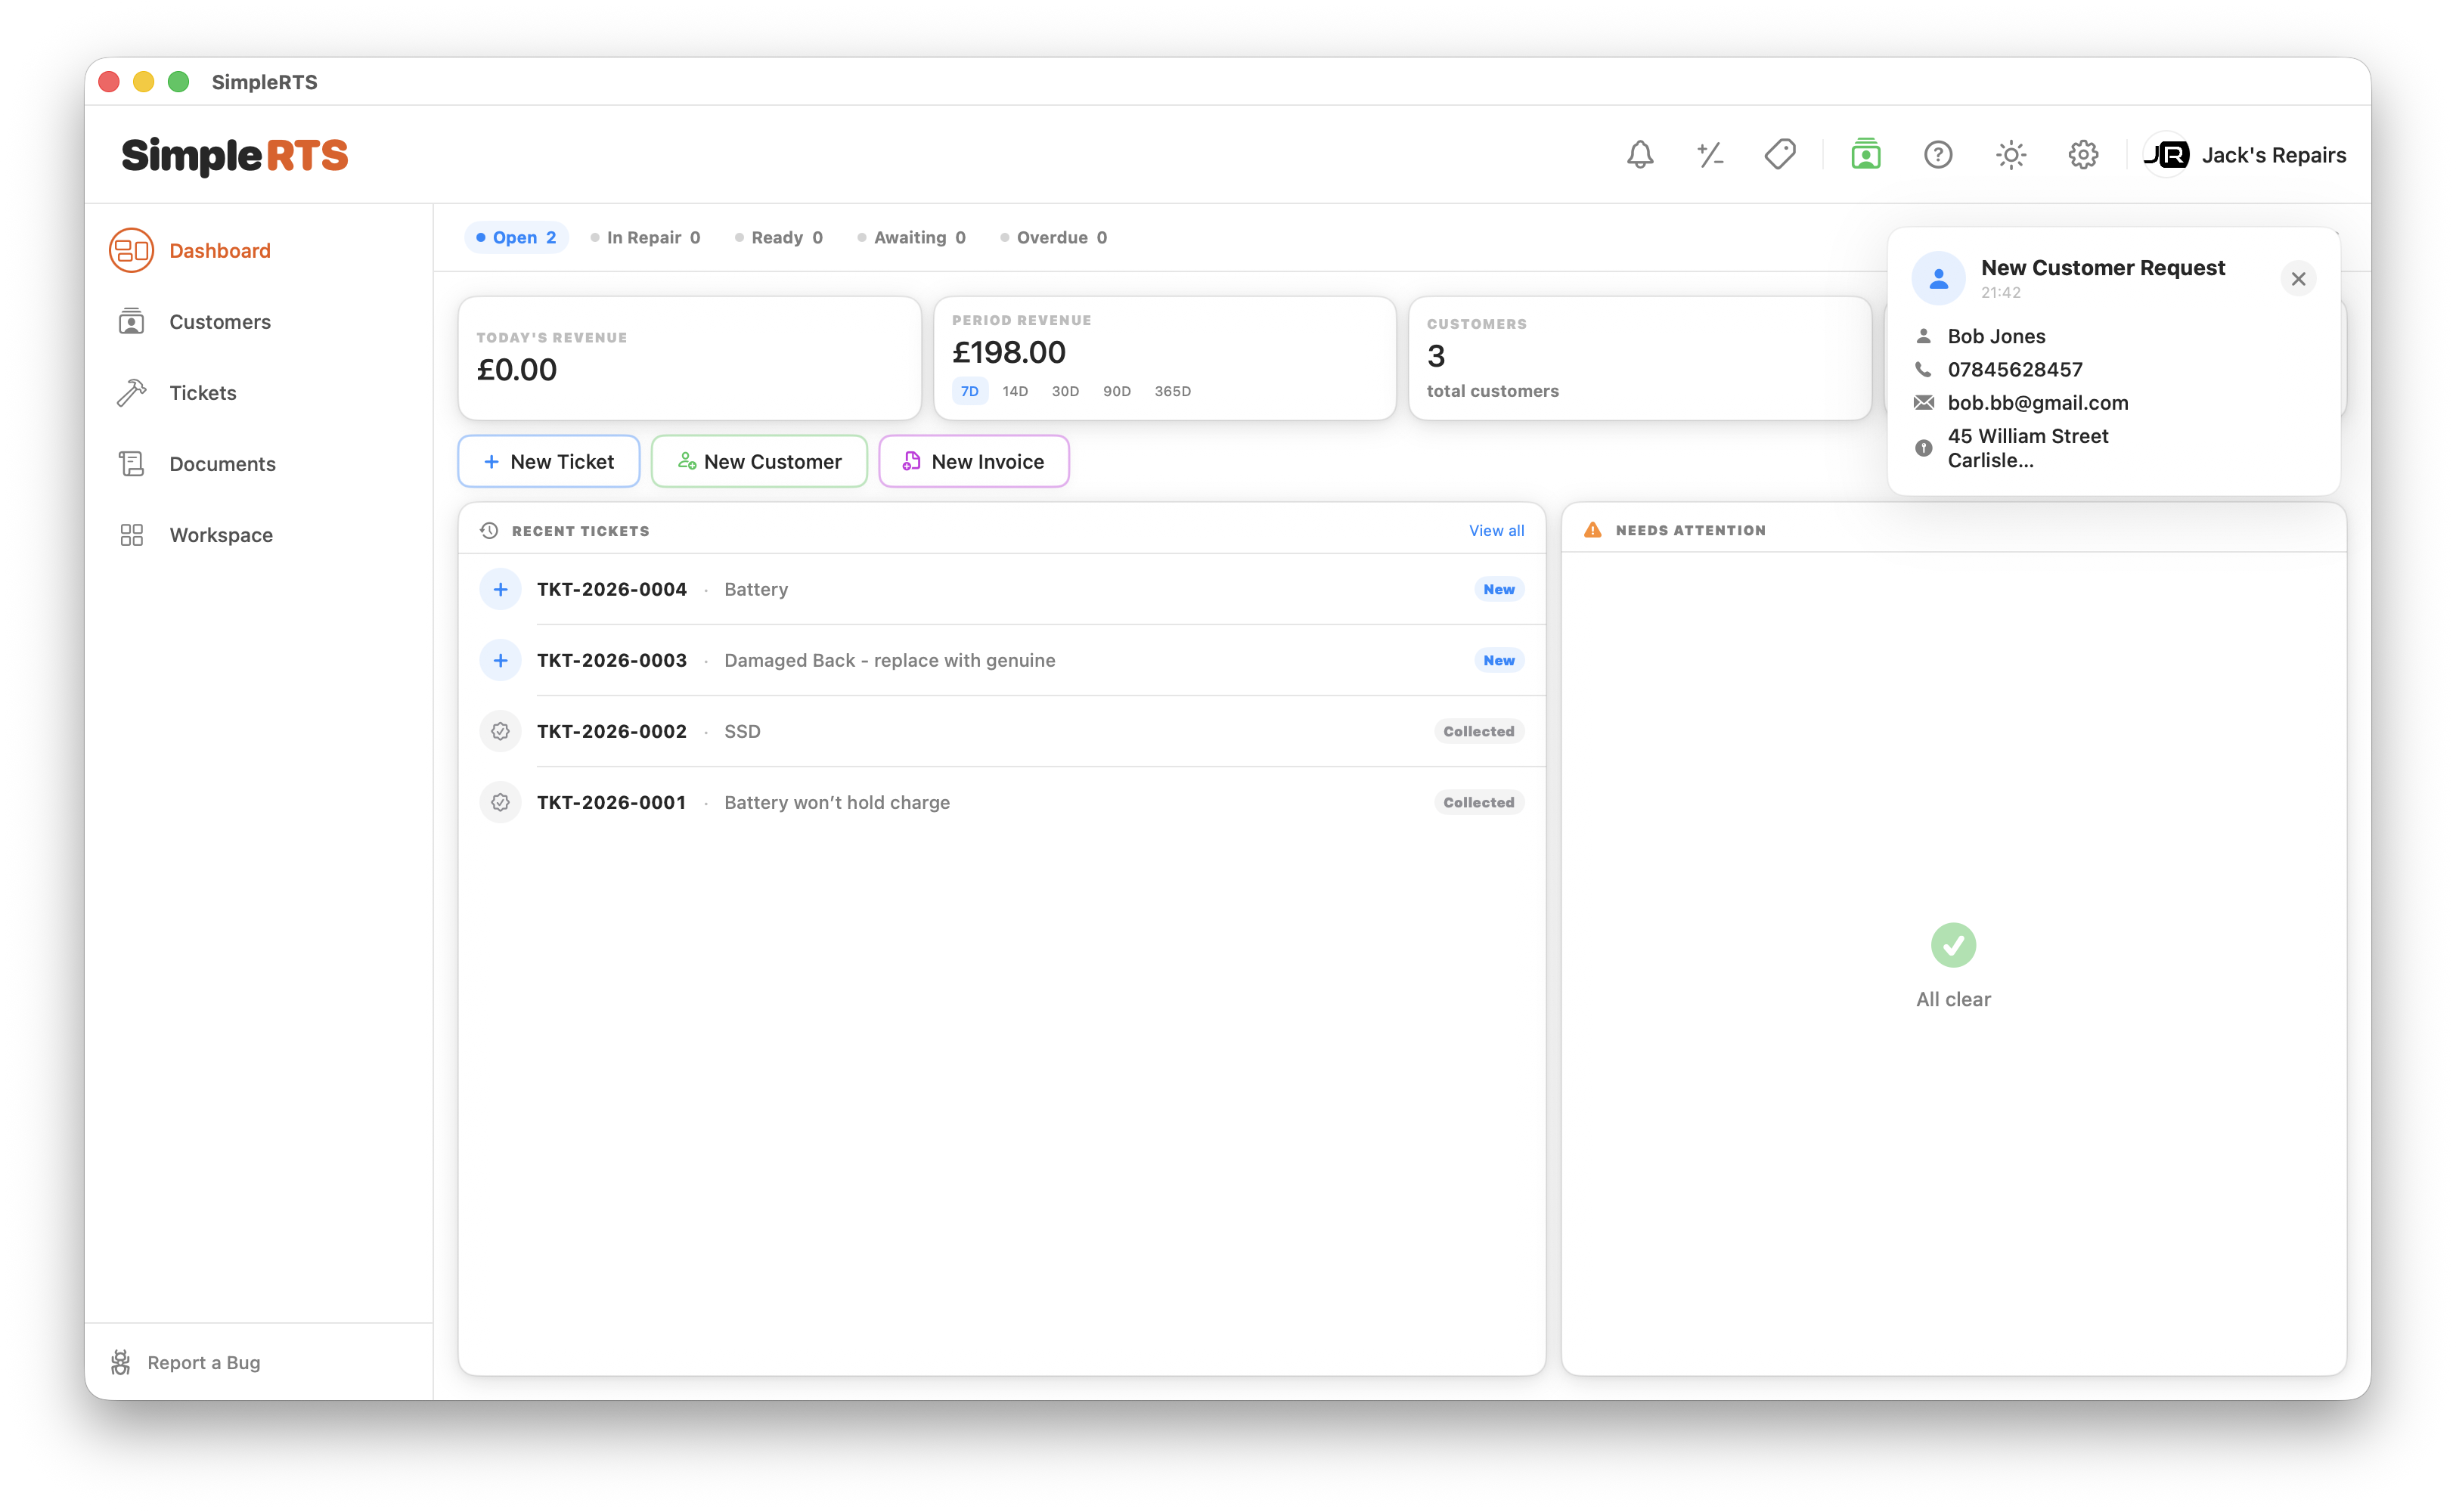Create a ticket with New Ticket button
The height and width of the screenshot is (1512, 2456).
(x=548, y=461)
